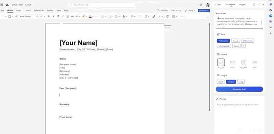Refresh the Copilot pane
The width and height of the screenshot is (274, 134).
click(x=254, y=5)
